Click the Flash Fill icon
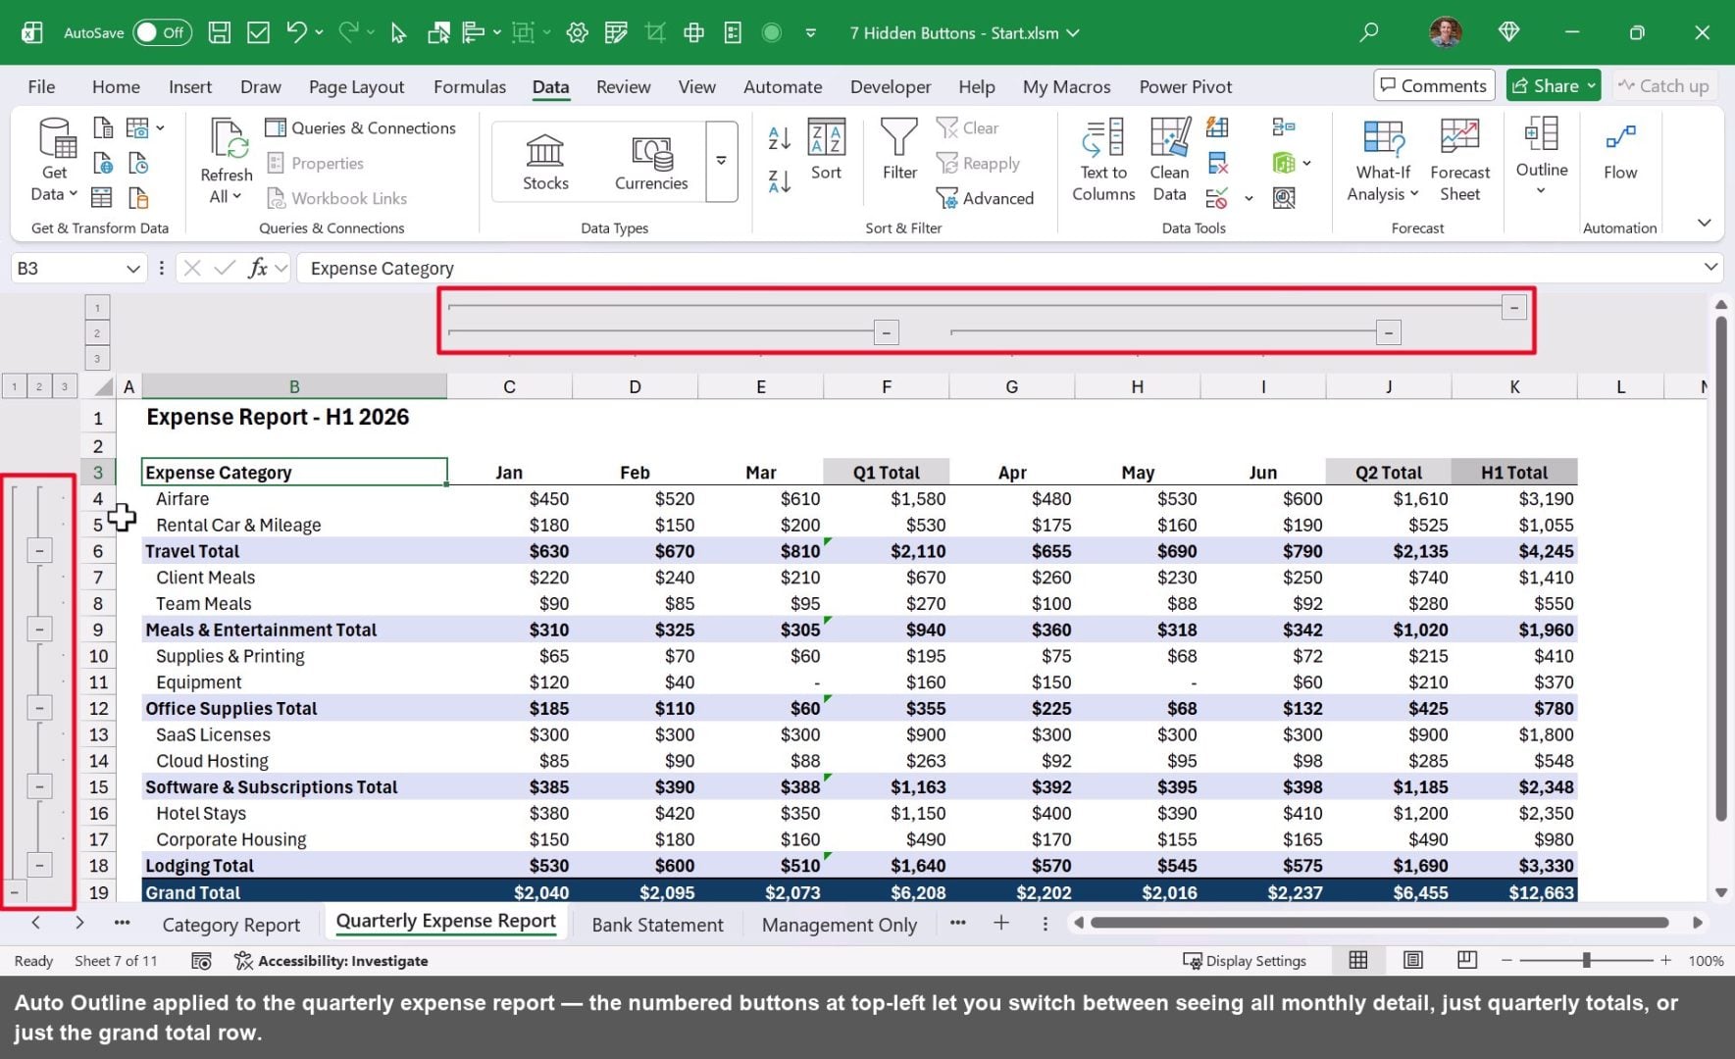 coord(1217,127)
